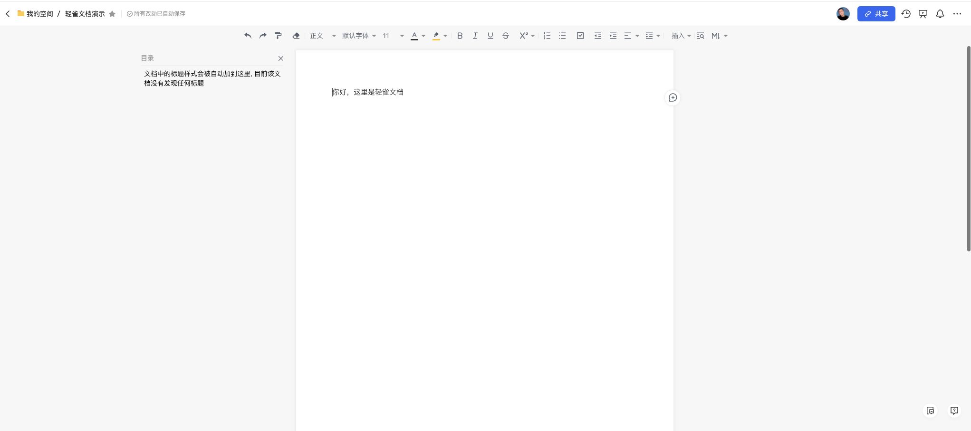Close the 目录 outline panel
Screen dimensions: 971x431
(281, 58)
